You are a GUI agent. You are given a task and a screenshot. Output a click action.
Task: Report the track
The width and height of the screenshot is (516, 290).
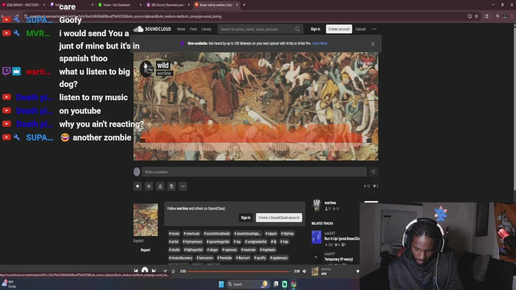[x=146, y=250]
